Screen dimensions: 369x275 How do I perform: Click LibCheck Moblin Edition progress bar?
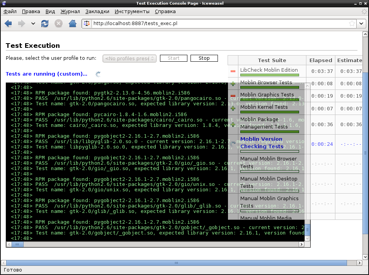(270, 75)
